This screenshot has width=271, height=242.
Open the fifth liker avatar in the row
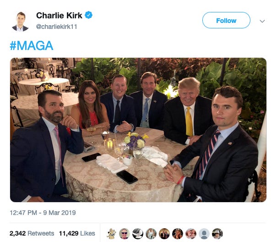(164, 233)
